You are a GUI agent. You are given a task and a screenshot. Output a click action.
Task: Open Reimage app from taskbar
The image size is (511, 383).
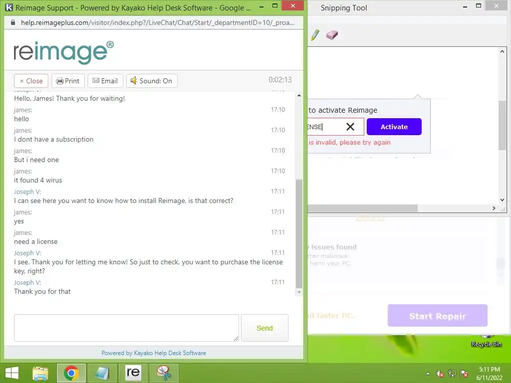point(133,373)
